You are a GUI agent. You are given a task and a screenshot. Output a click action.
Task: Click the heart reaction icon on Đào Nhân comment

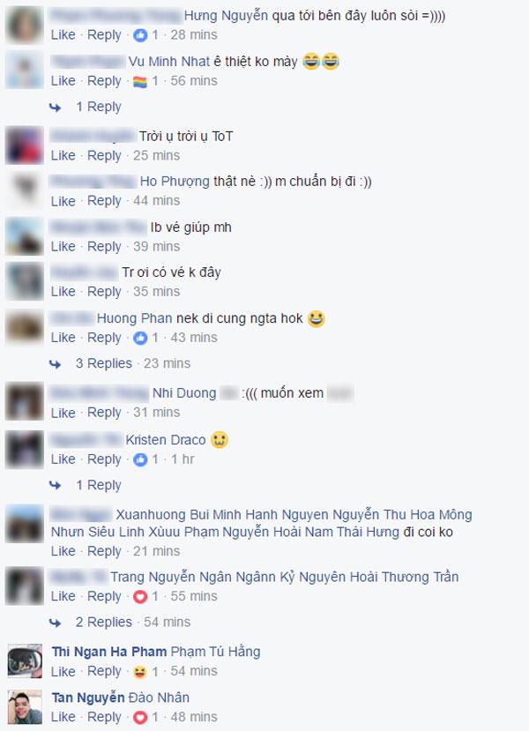point(140,717)
